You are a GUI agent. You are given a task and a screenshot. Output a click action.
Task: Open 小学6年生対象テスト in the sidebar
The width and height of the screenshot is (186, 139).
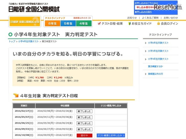point(158,43)
